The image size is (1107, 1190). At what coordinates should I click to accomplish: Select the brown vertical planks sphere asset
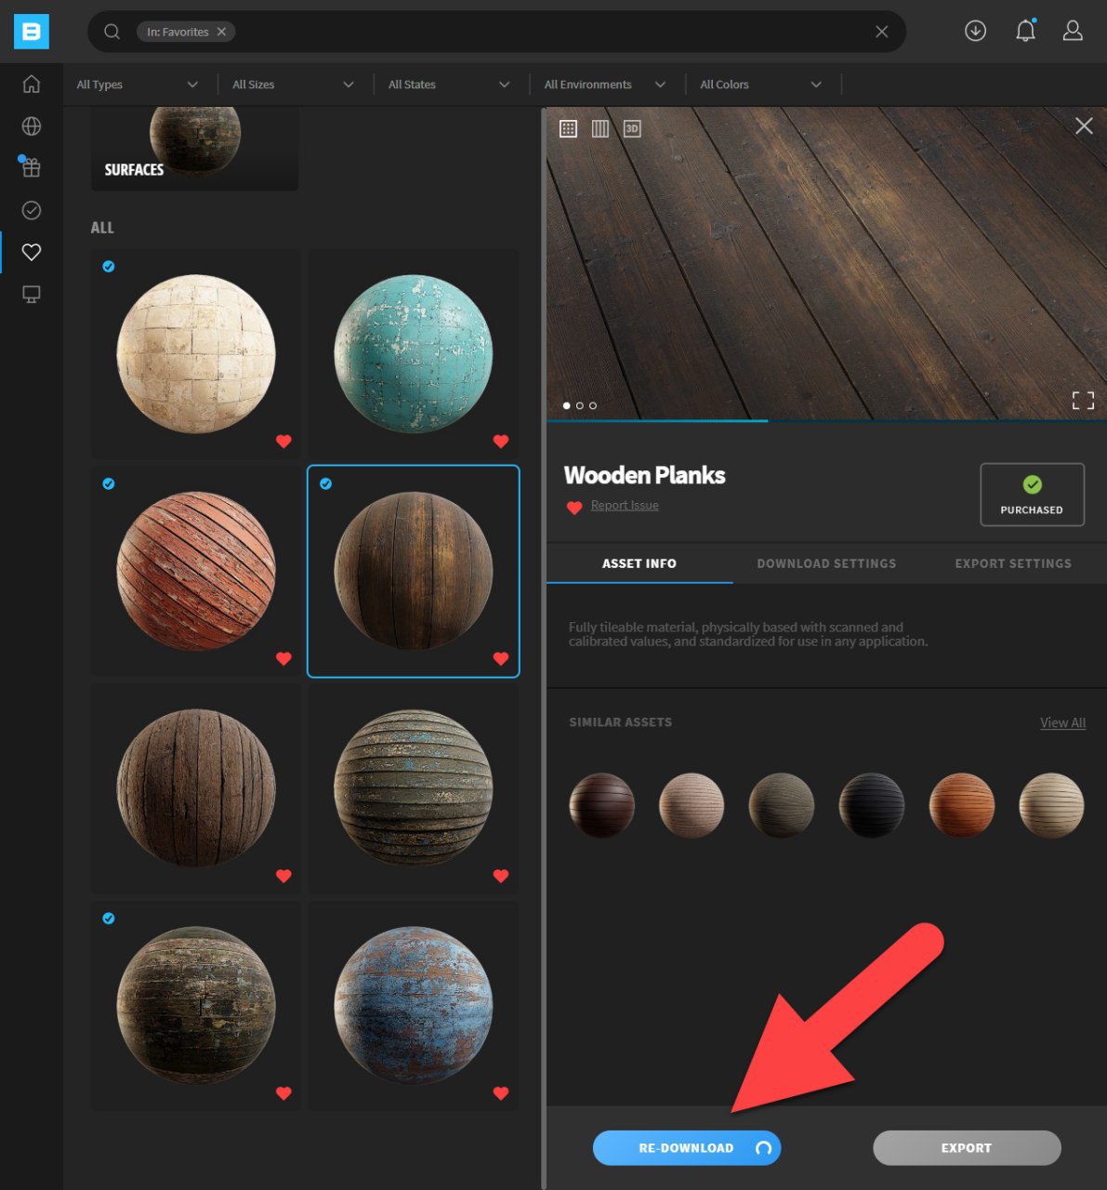196,788
